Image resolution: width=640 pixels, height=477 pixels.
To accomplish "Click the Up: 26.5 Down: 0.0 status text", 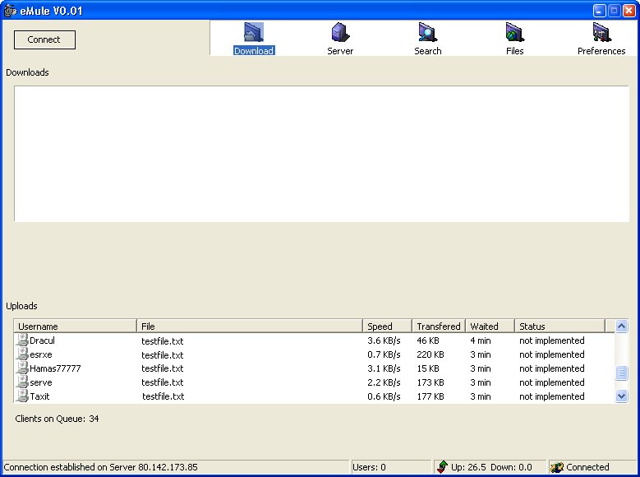I will [491, 467].
